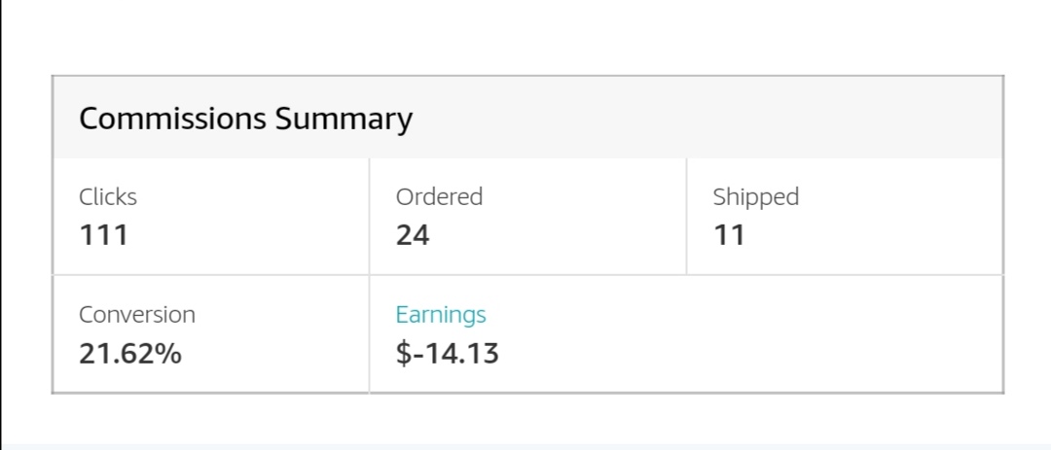Click the gray Commissions Summary header bar
Screen dimensions: 1051x450
coord(528,118)
